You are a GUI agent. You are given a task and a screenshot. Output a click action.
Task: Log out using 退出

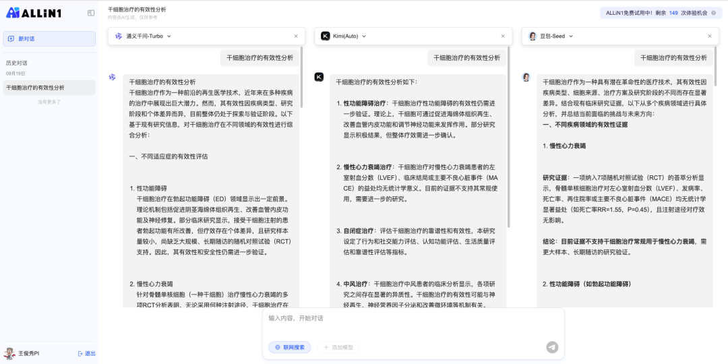click(x=87, y=354)
